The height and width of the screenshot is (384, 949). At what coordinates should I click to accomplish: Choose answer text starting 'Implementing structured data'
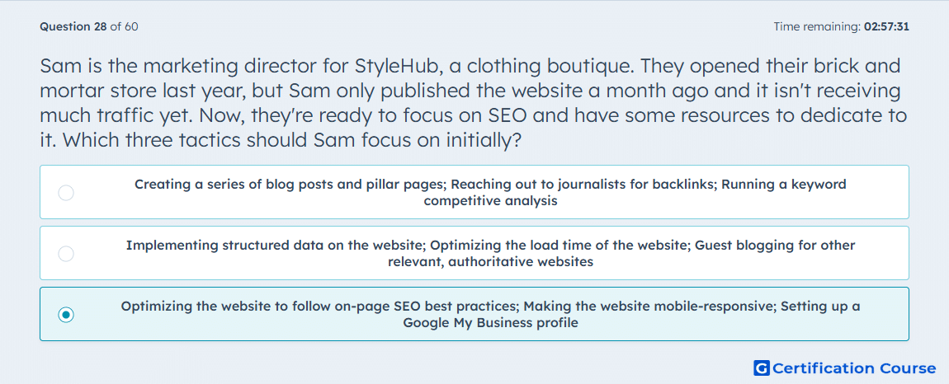(490, 253)
